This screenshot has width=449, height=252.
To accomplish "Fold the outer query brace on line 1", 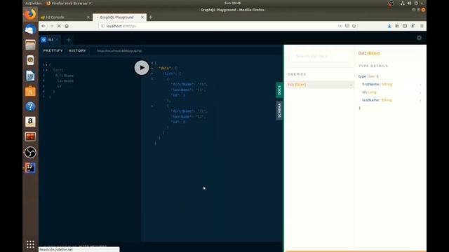I will pyautogui.click(x=46, y=65).
